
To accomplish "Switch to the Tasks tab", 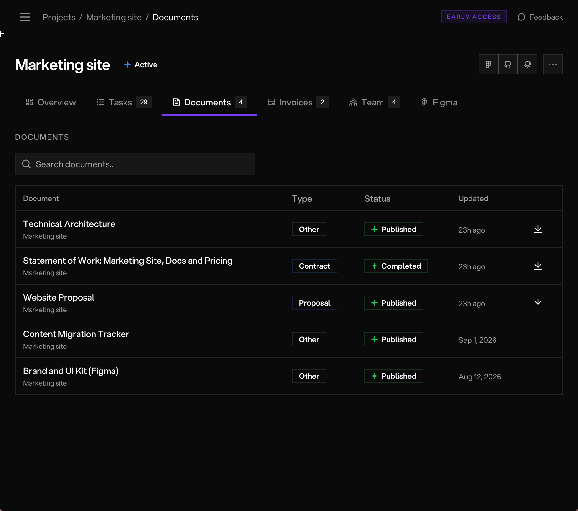I will tap(124, 102).
